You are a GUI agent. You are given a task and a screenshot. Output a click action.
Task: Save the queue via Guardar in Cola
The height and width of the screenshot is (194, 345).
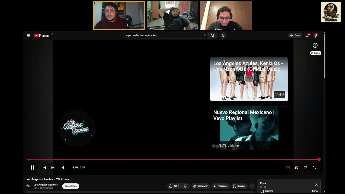tap(267, 191)
